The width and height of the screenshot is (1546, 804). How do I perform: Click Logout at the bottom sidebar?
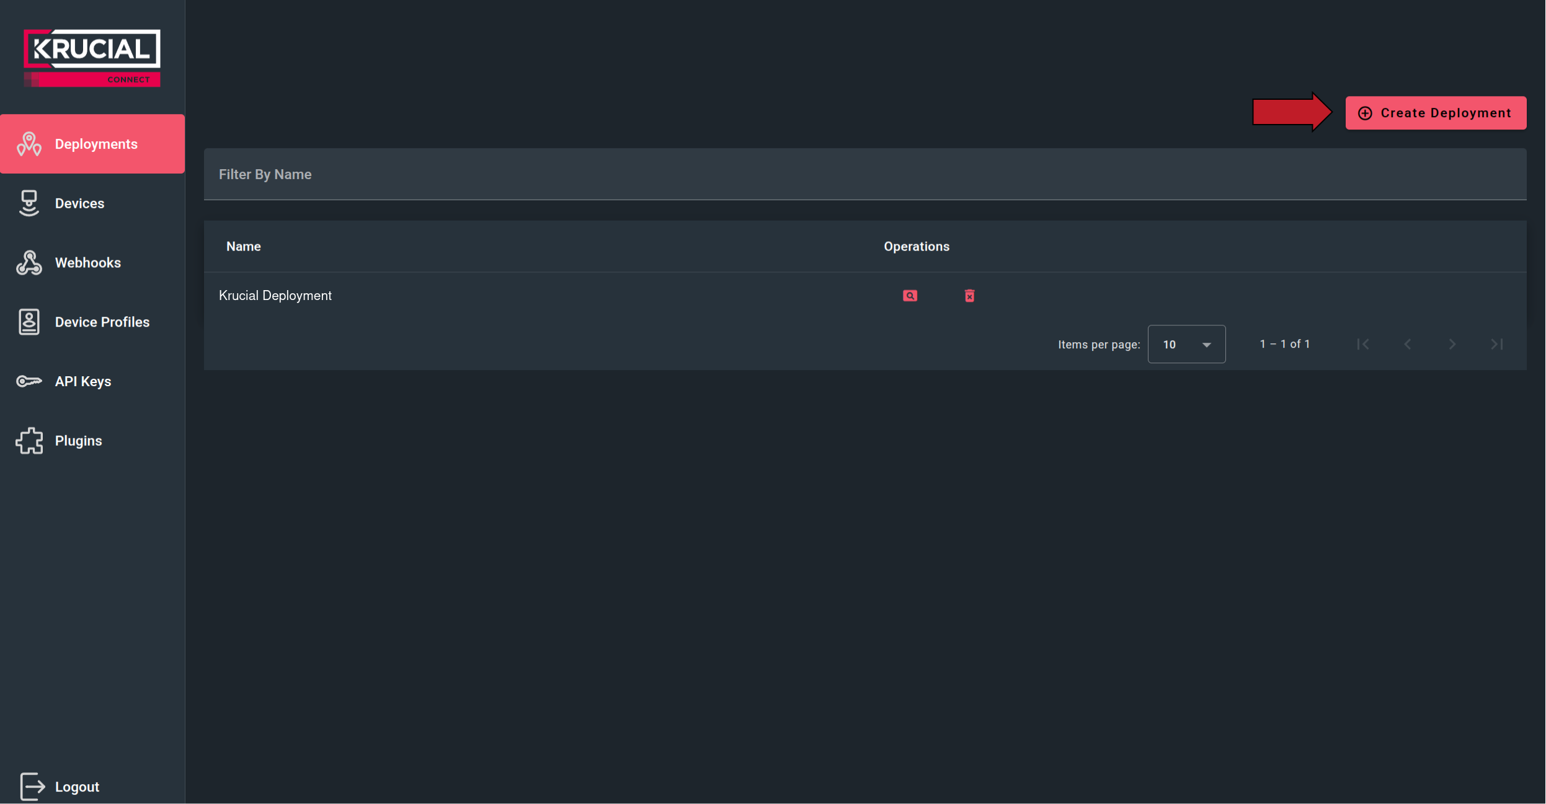[77, 786]
